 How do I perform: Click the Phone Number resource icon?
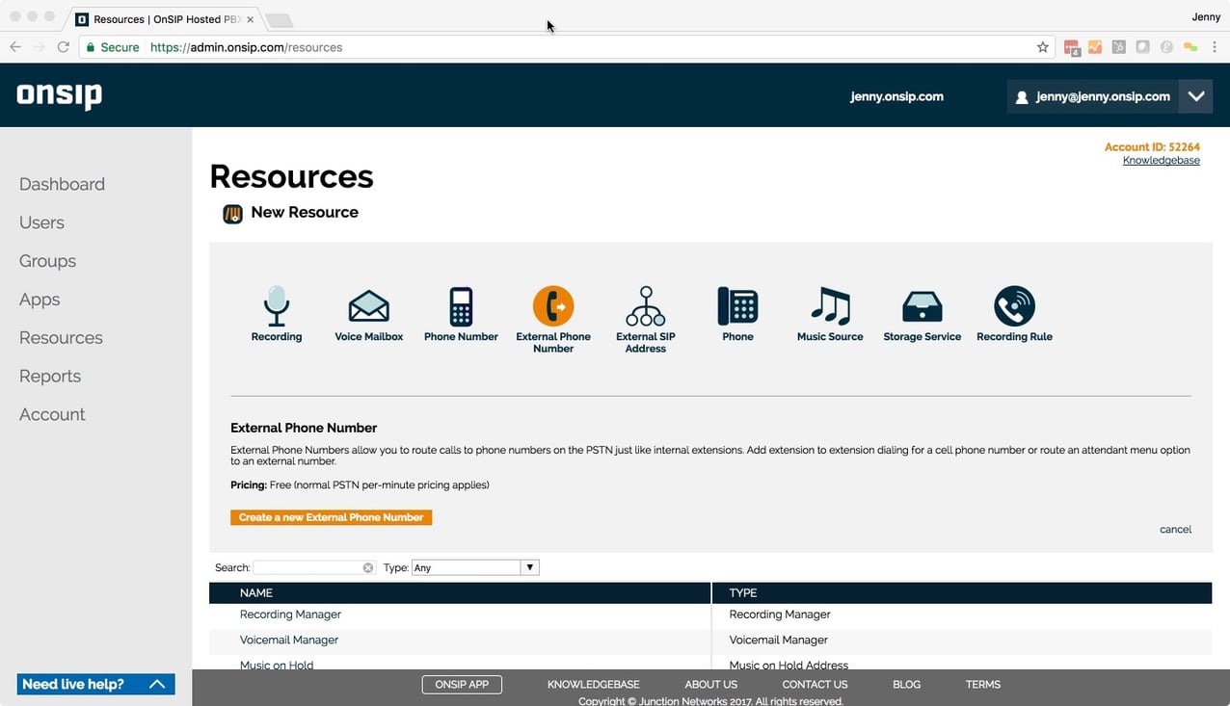[461, 306]
